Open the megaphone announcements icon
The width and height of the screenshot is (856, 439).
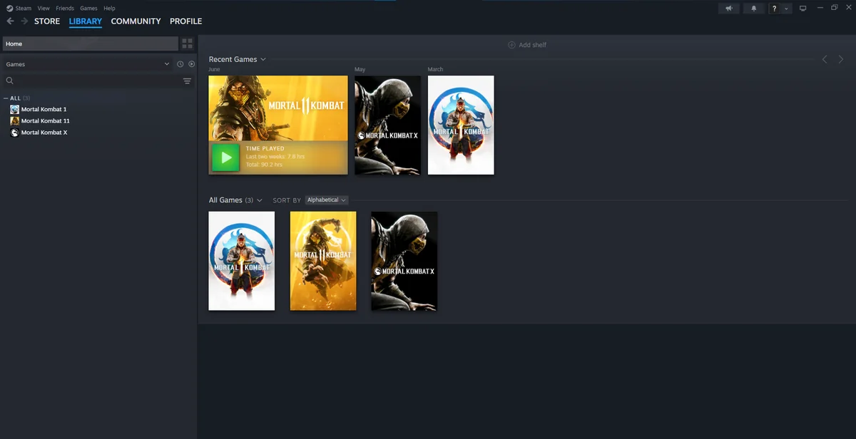pyautogui.click(x=729, y=9)
